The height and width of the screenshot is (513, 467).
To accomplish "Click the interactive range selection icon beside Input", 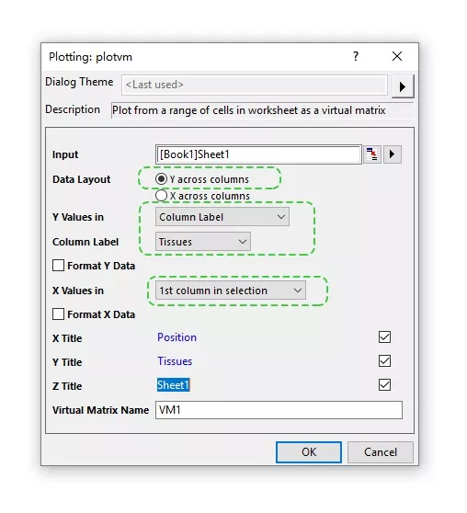I will [x=371, y=154].
